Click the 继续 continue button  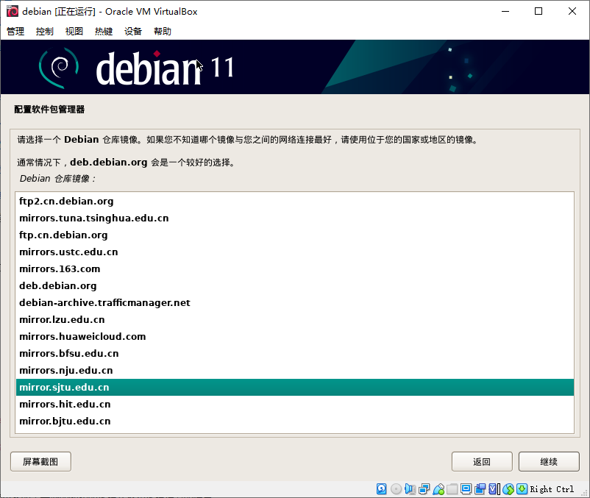click(549, 461)
